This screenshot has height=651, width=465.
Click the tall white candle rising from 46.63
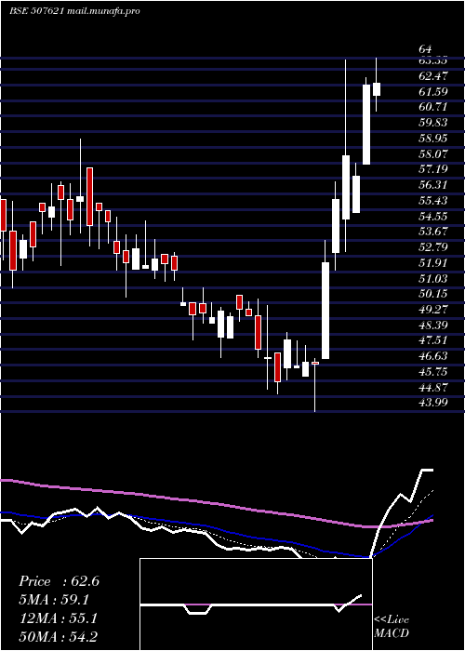[325, 310]
